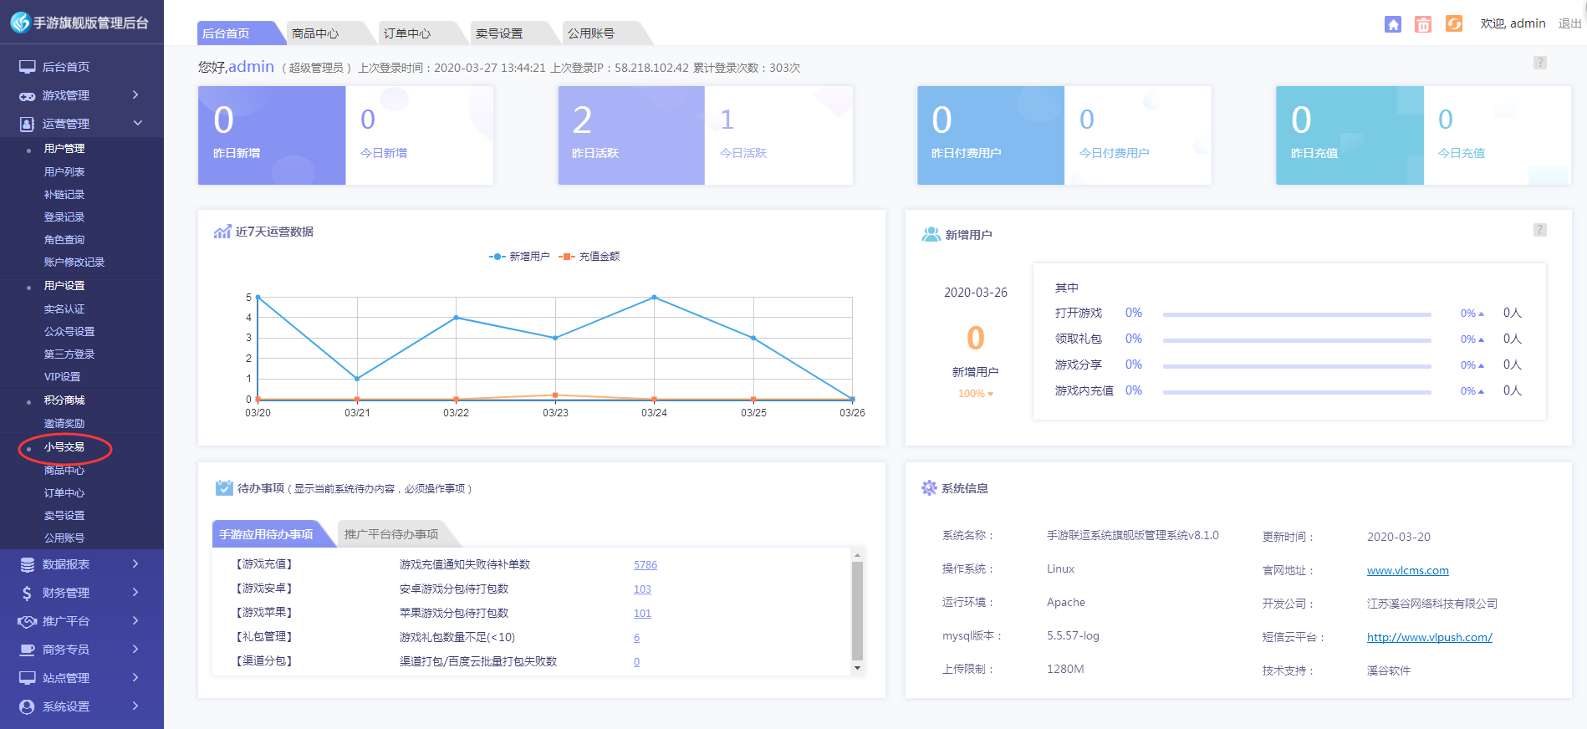Viewport: 1587px width, 729px height.
Task: Expand the 游戏管理 menu chevron
Action: point(135,95)
